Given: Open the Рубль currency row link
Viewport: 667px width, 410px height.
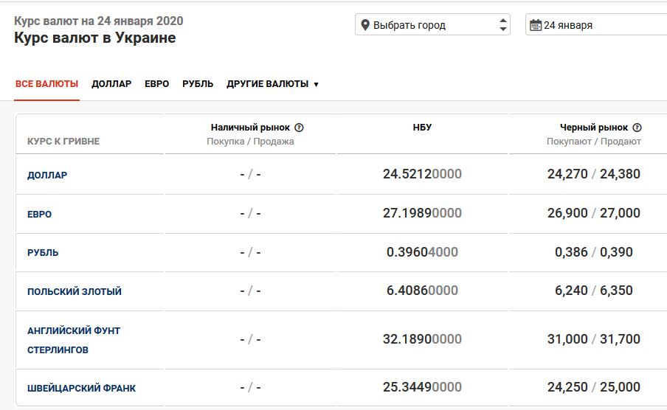Looking at the screenshot, I should (43, 253).
